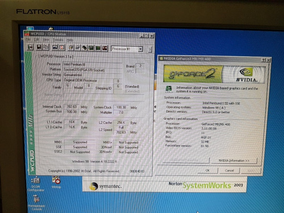Click the Windows 98 Version 4.10.2222 A text
The image size is (284, 213).
[x=94, y=161]
